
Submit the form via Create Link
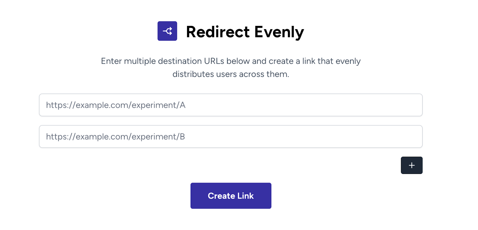(231, 195)
